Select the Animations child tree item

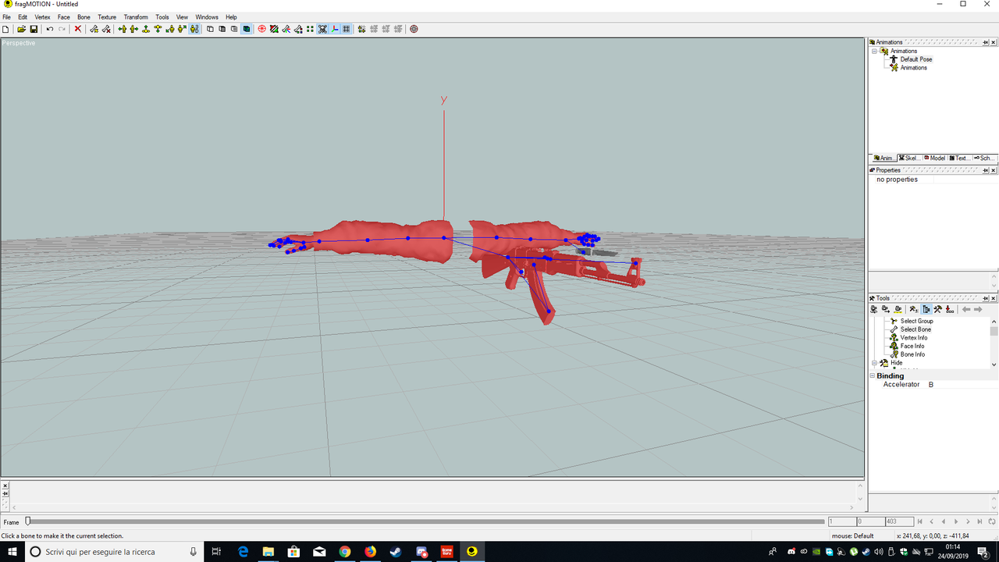pyautogui.click(x=913, y=68)
